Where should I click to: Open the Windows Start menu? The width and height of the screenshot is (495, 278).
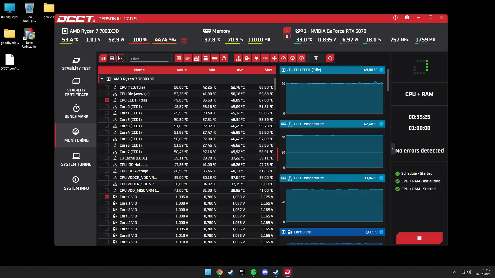[x=208, y=272]
